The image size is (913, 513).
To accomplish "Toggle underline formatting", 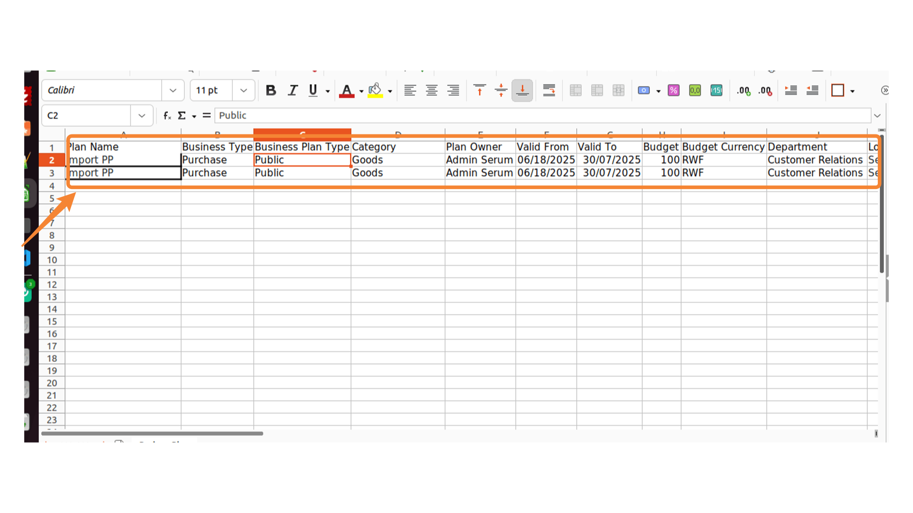I will pyautogui.click(x=313, y=90).
